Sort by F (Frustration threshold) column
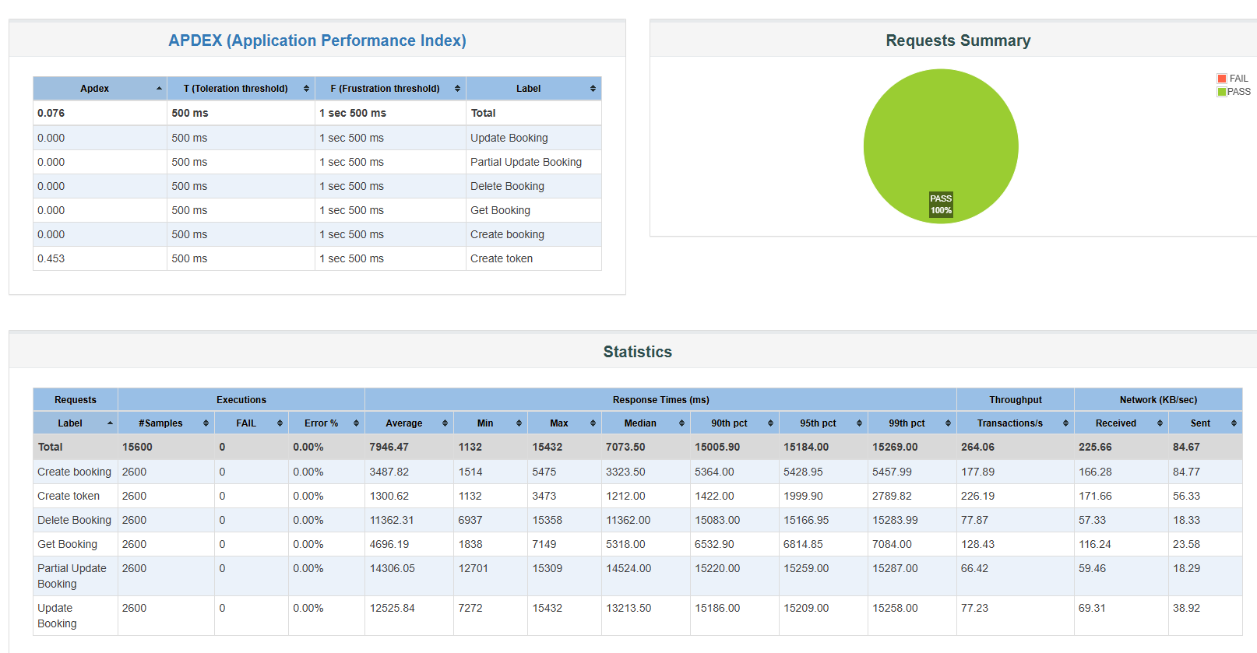Image resolution: width=1257 pixels, height=653 pixels. tap(390, 89)
